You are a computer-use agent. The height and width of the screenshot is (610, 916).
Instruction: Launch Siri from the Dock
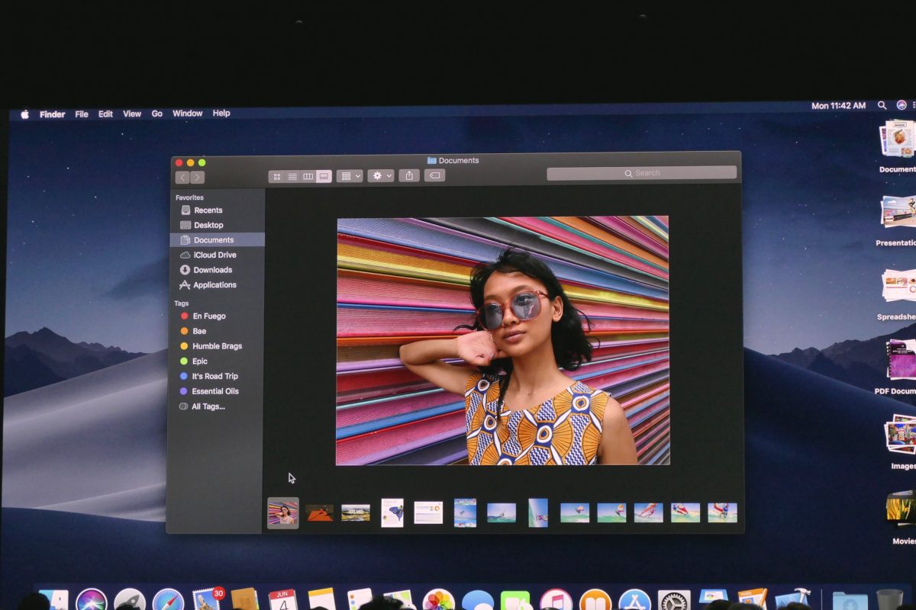[92, 601]
